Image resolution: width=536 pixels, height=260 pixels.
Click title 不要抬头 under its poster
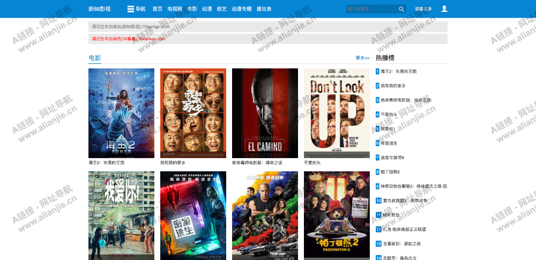point(312,162)
